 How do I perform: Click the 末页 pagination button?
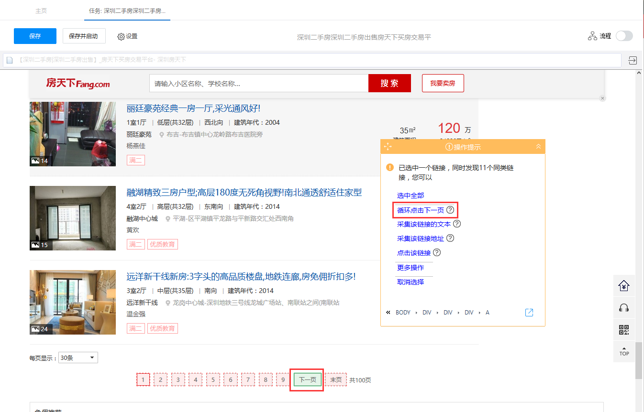336,380
